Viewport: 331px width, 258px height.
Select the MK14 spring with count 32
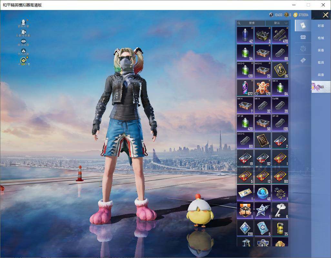263,105
